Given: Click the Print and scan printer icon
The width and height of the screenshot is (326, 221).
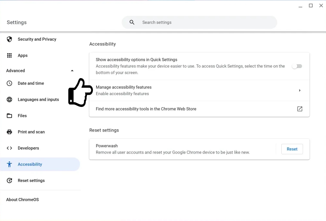Looking at the screenshot, I should pyautogui.click(x=9, y=132).
